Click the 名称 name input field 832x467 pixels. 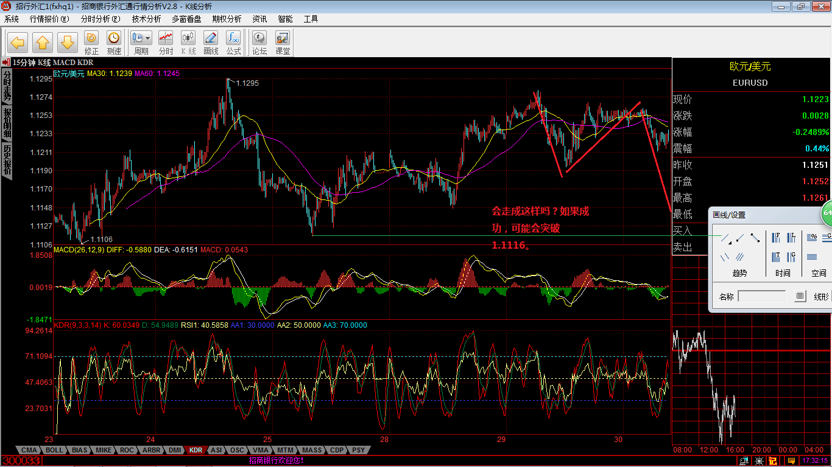762,297
